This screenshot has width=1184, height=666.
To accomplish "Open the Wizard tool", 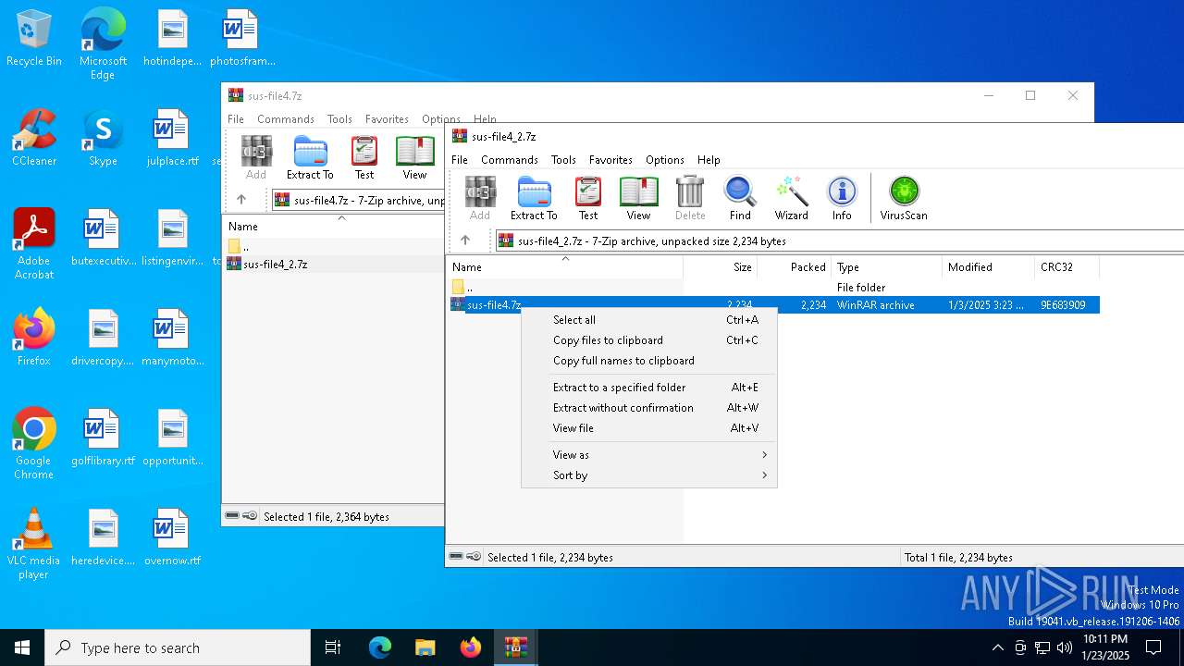I will [x=791, y=199].
